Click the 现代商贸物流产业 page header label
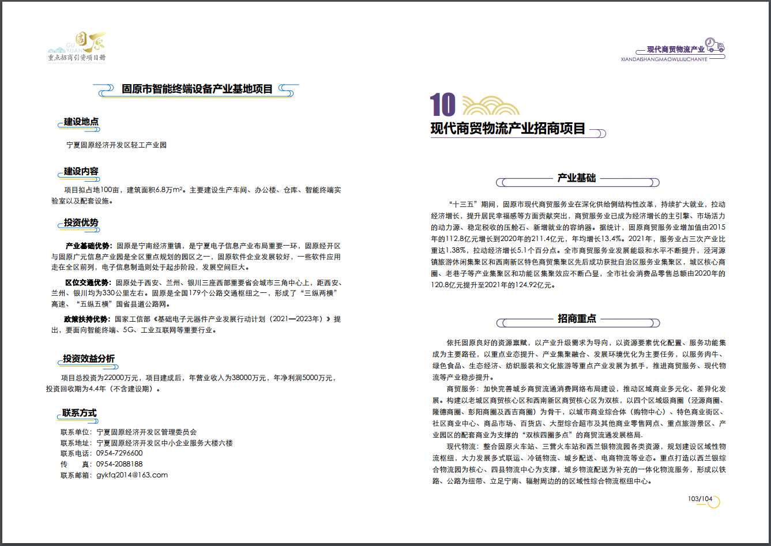Image resolution: width=771 pixels, height=546 pixels. click(x=675, y=50)
